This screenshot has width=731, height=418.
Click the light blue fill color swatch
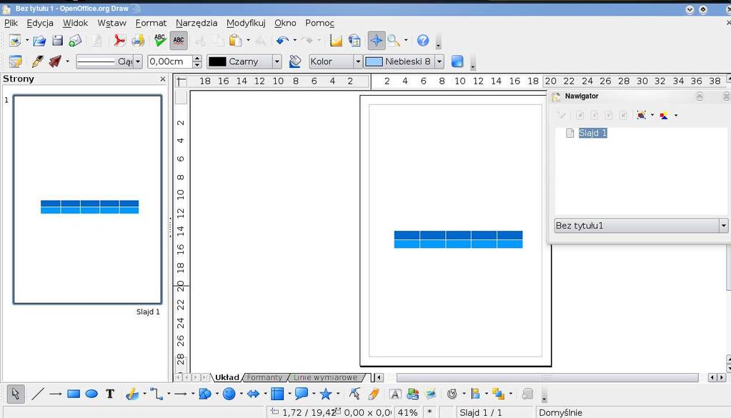coord(374,61)
